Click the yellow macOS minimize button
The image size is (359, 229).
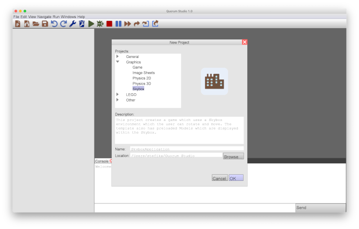coord(21,11)
